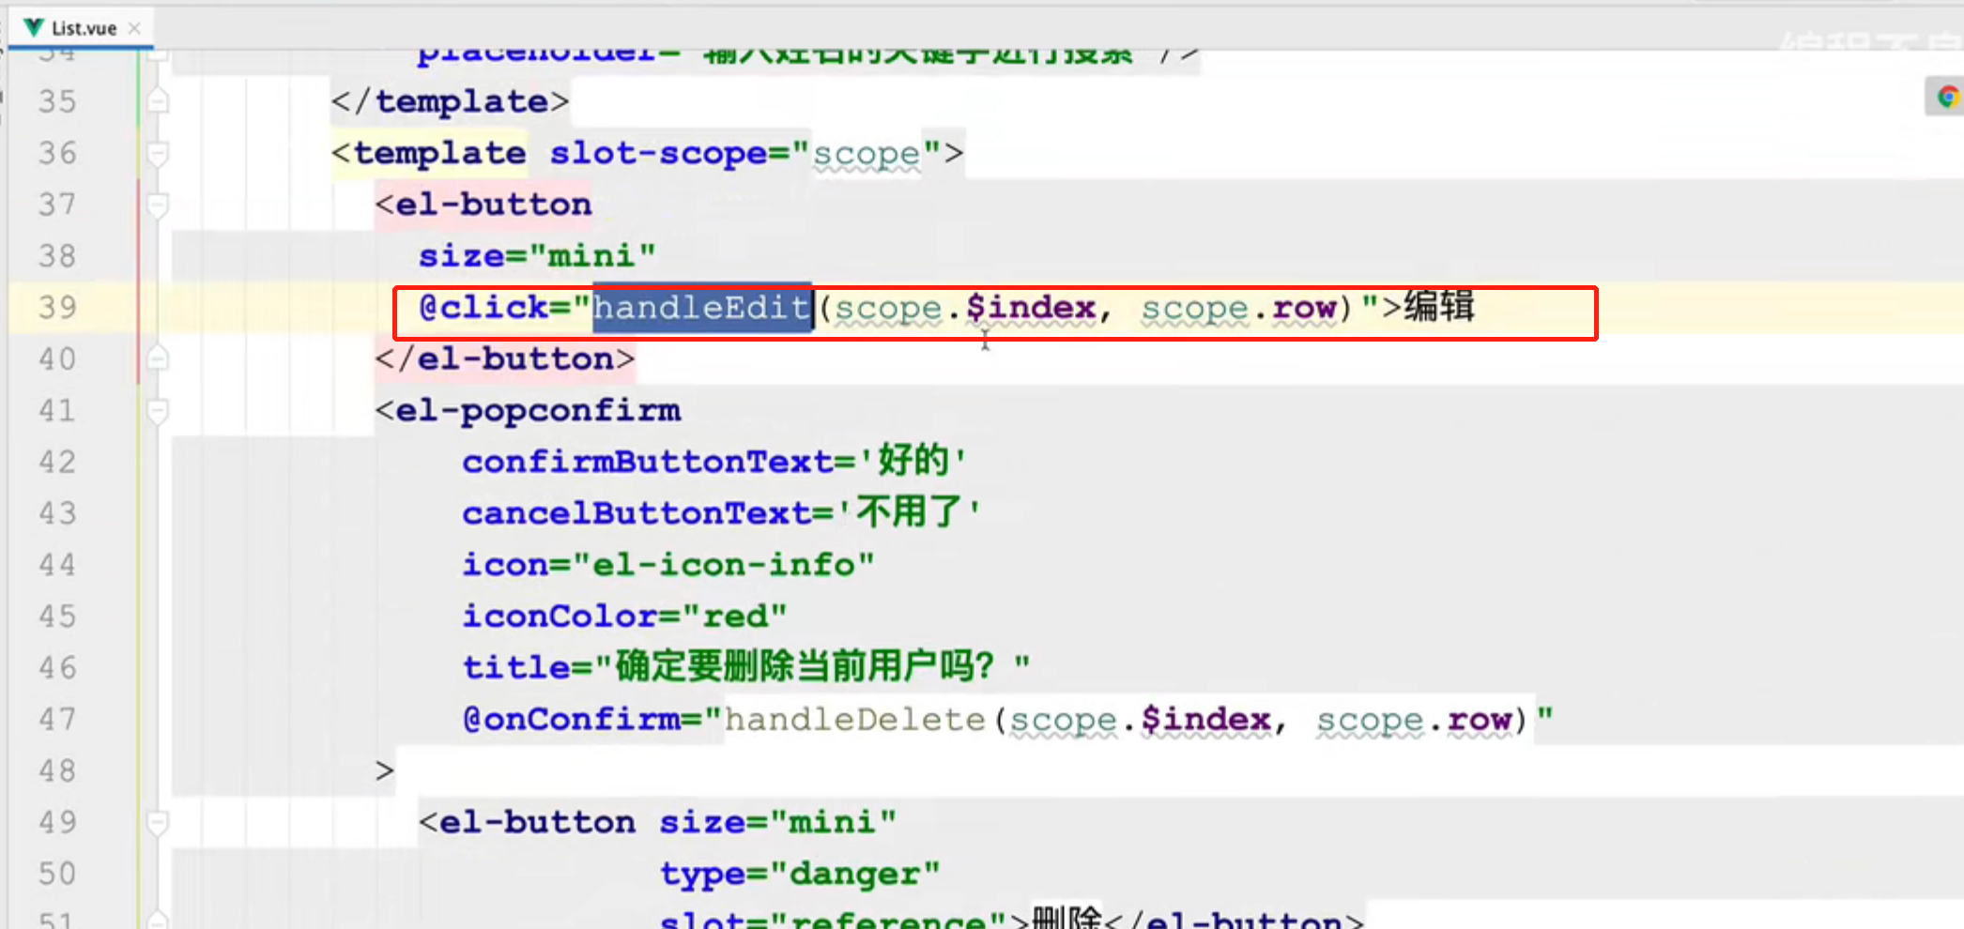Screen dimensions: 1964x929
Task: Click the '不用了' cancel text value
Action: tap(908, 512)
